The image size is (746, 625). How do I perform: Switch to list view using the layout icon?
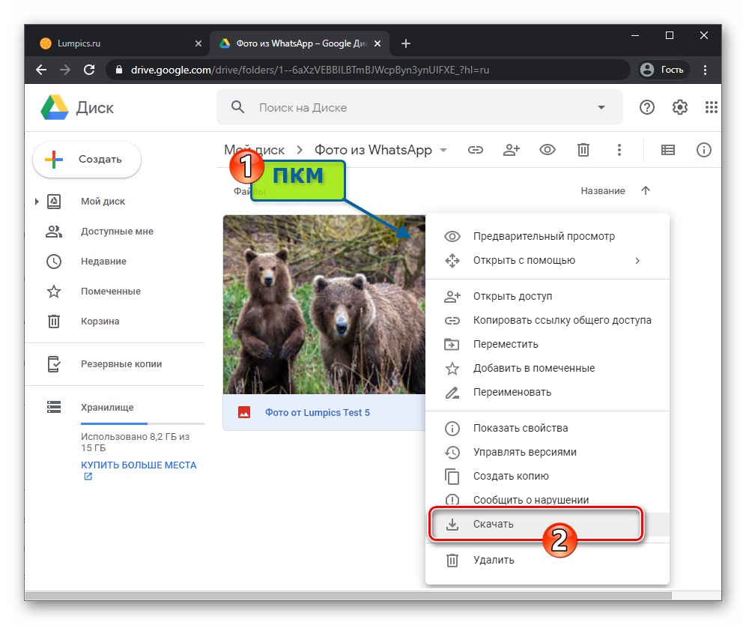coord(667,150)
